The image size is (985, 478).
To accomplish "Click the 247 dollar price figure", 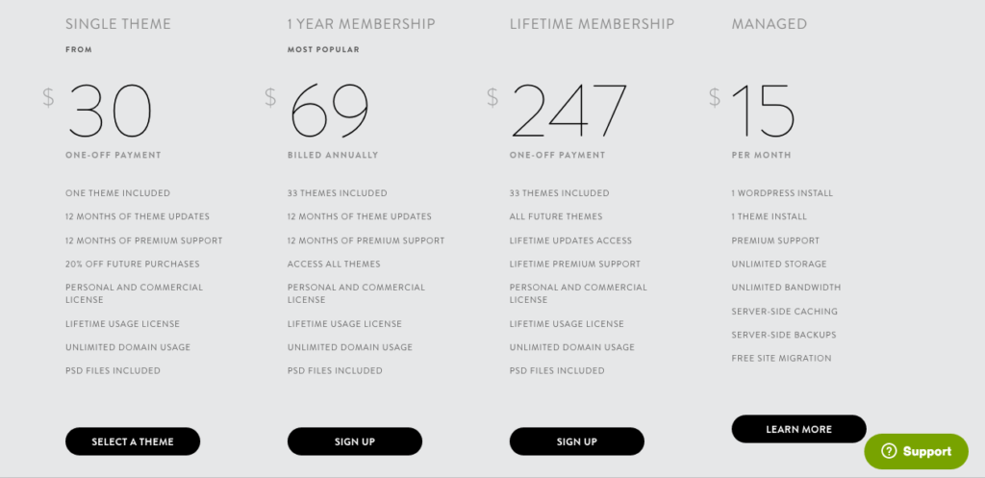I will (569, 112).
